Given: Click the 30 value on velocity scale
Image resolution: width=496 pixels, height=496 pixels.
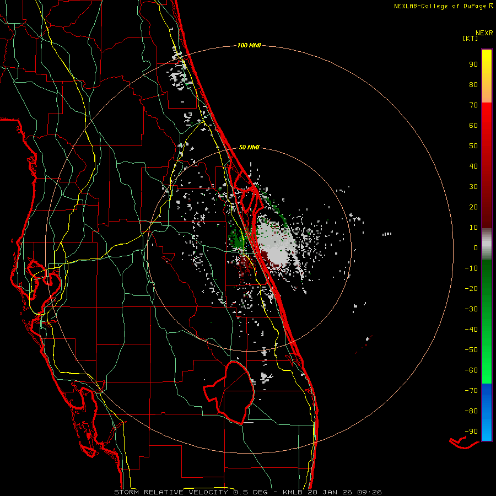Looking at the screenshot, I should (x=473, y=186).
